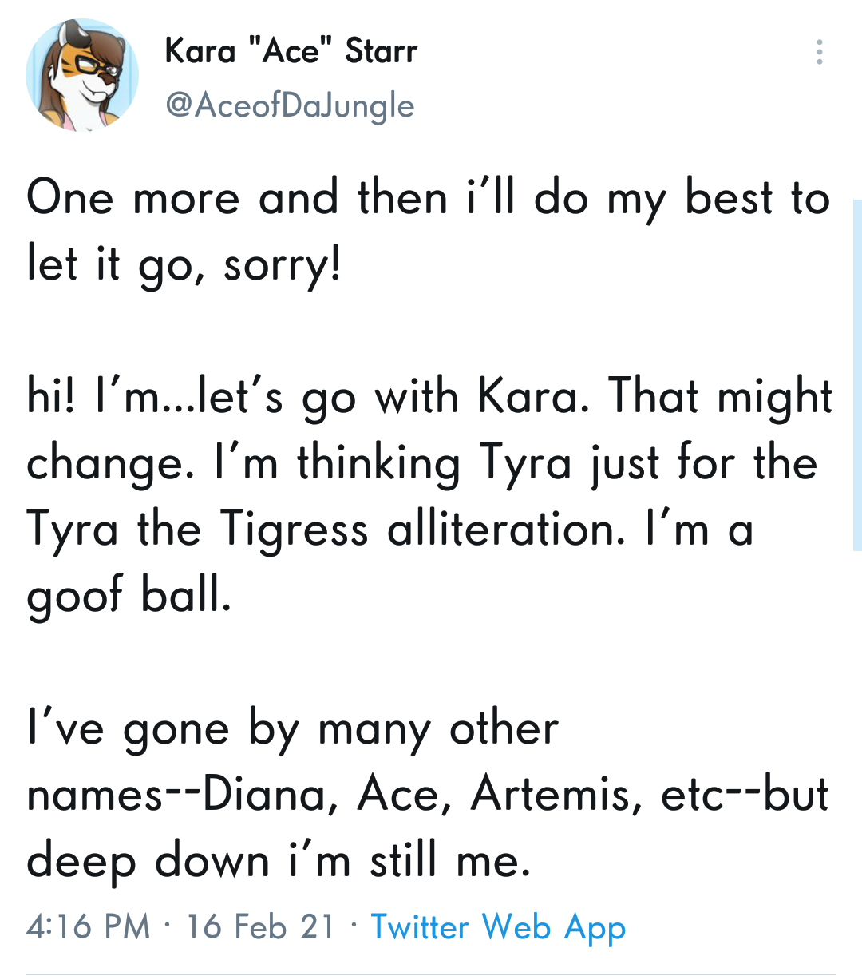Visit the @AceofDaJungle handle
The height and width of the screenshot is (980, 862).
click(290, 105)
